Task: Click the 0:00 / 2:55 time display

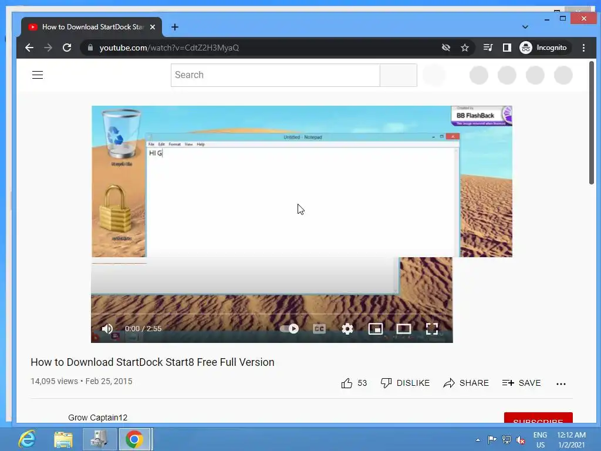Action: [x=143, y=329]
